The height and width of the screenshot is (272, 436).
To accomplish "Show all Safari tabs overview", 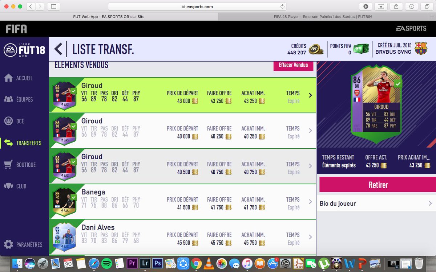I will tap(427, 7).
